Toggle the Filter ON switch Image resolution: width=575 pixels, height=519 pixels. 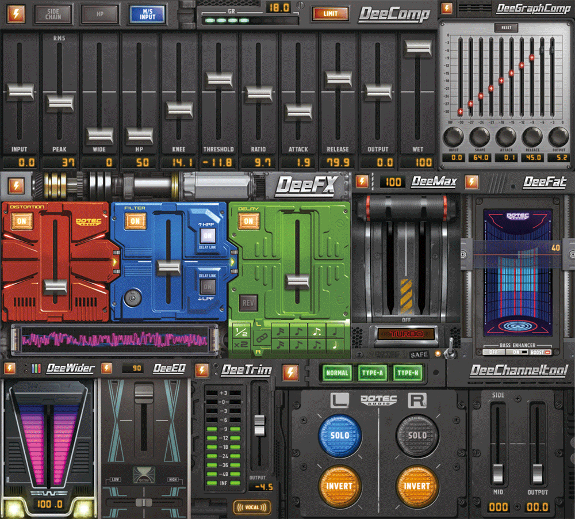pyautogui.click(x=135, y=221)
